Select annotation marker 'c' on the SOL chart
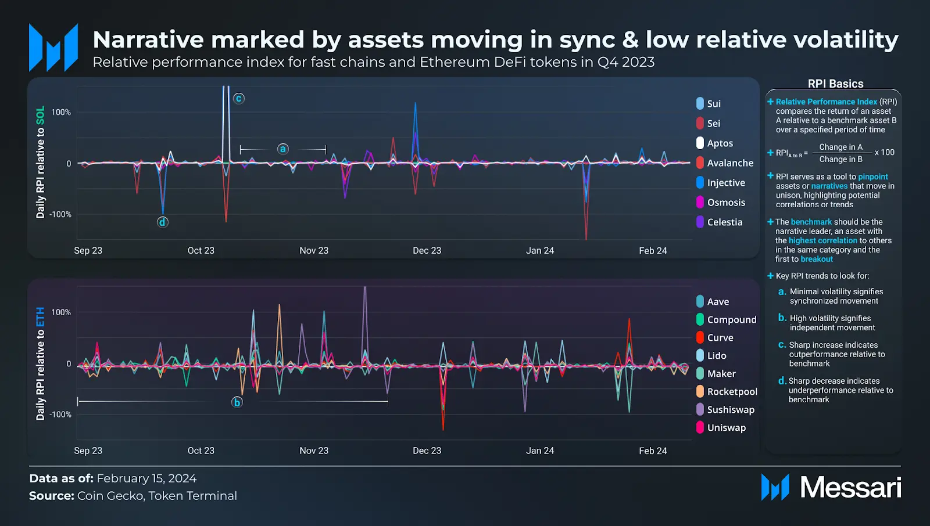This screenshot has height=526, width=930. tap(239, 99)
